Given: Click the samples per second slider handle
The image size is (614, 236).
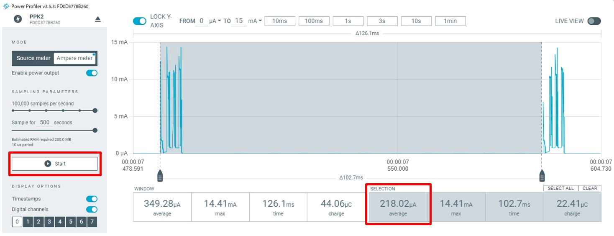Looking at the screenshot, I should click(95, 110).
